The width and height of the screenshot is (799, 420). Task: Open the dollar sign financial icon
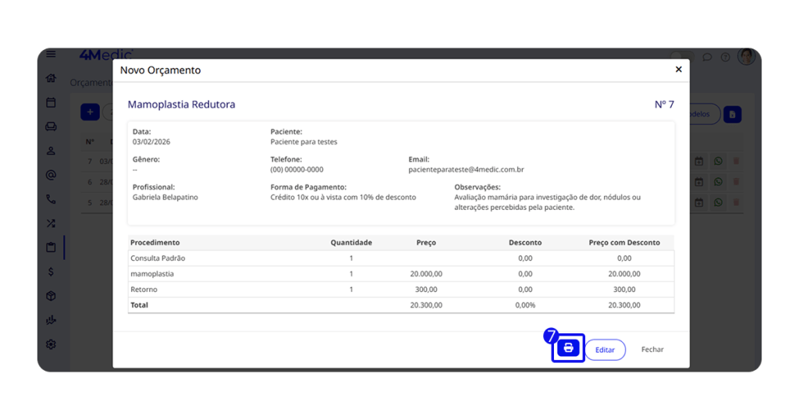click(51, 272)
